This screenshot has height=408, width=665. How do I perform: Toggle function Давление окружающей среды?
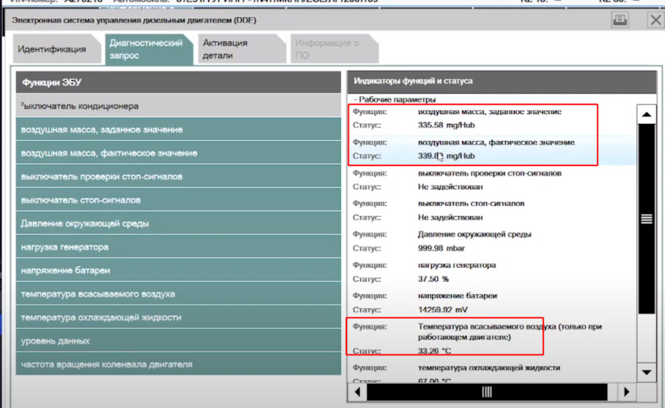[178, 223]
